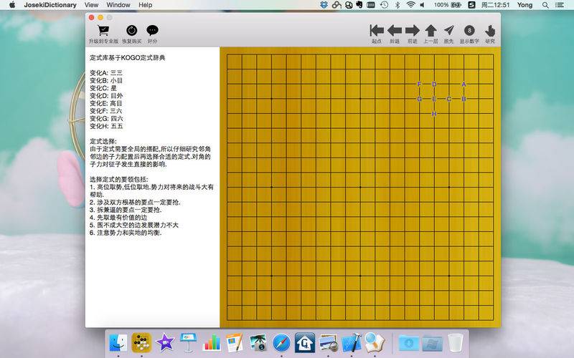Open the Apple menu
574x358 pixels.
pos(12,5)
